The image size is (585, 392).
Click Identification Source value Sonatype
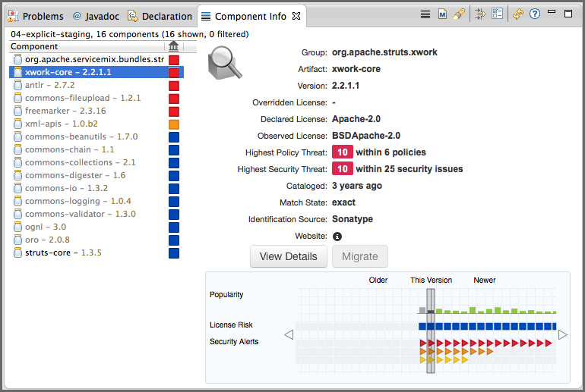tap(353, 219)
